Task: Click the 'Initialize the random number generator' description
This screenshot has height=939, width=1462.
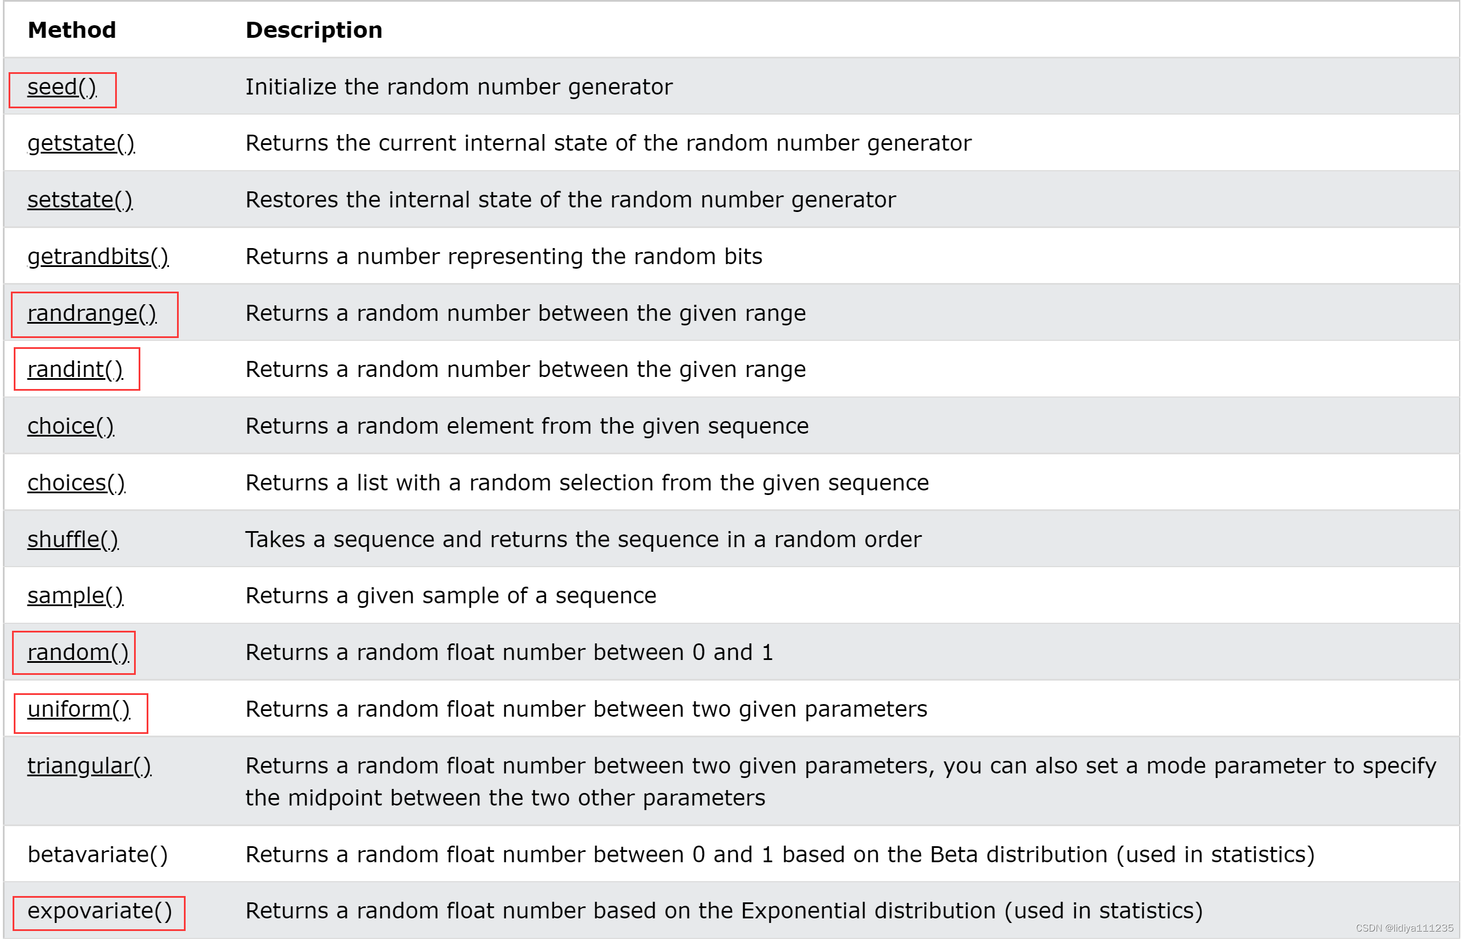Action: [x=459, y=87]
